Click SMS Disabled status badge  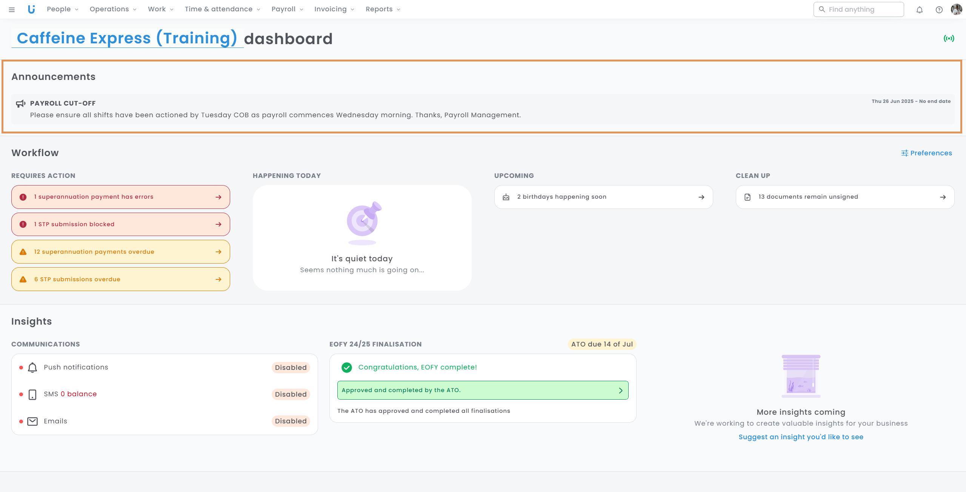291,394
